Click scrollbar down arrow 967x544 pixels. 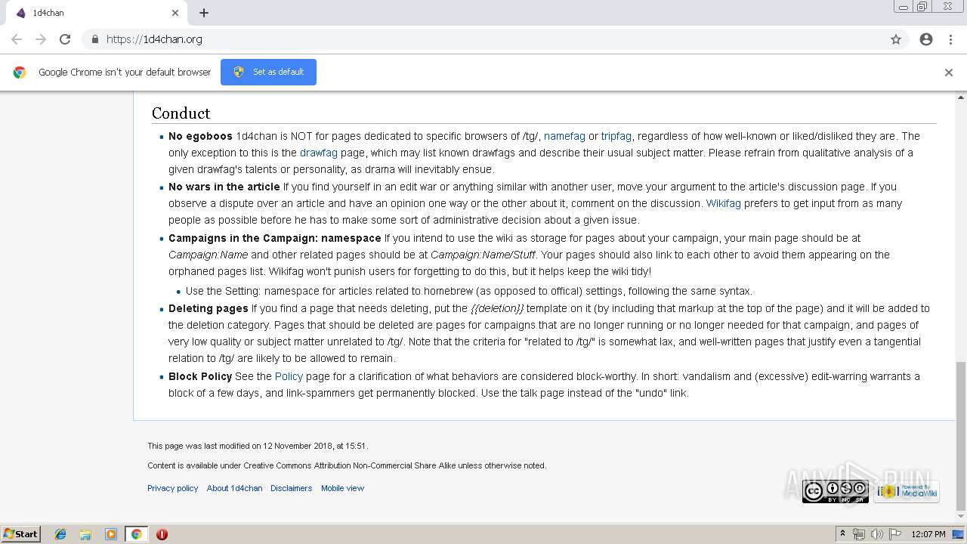(961, 517)
